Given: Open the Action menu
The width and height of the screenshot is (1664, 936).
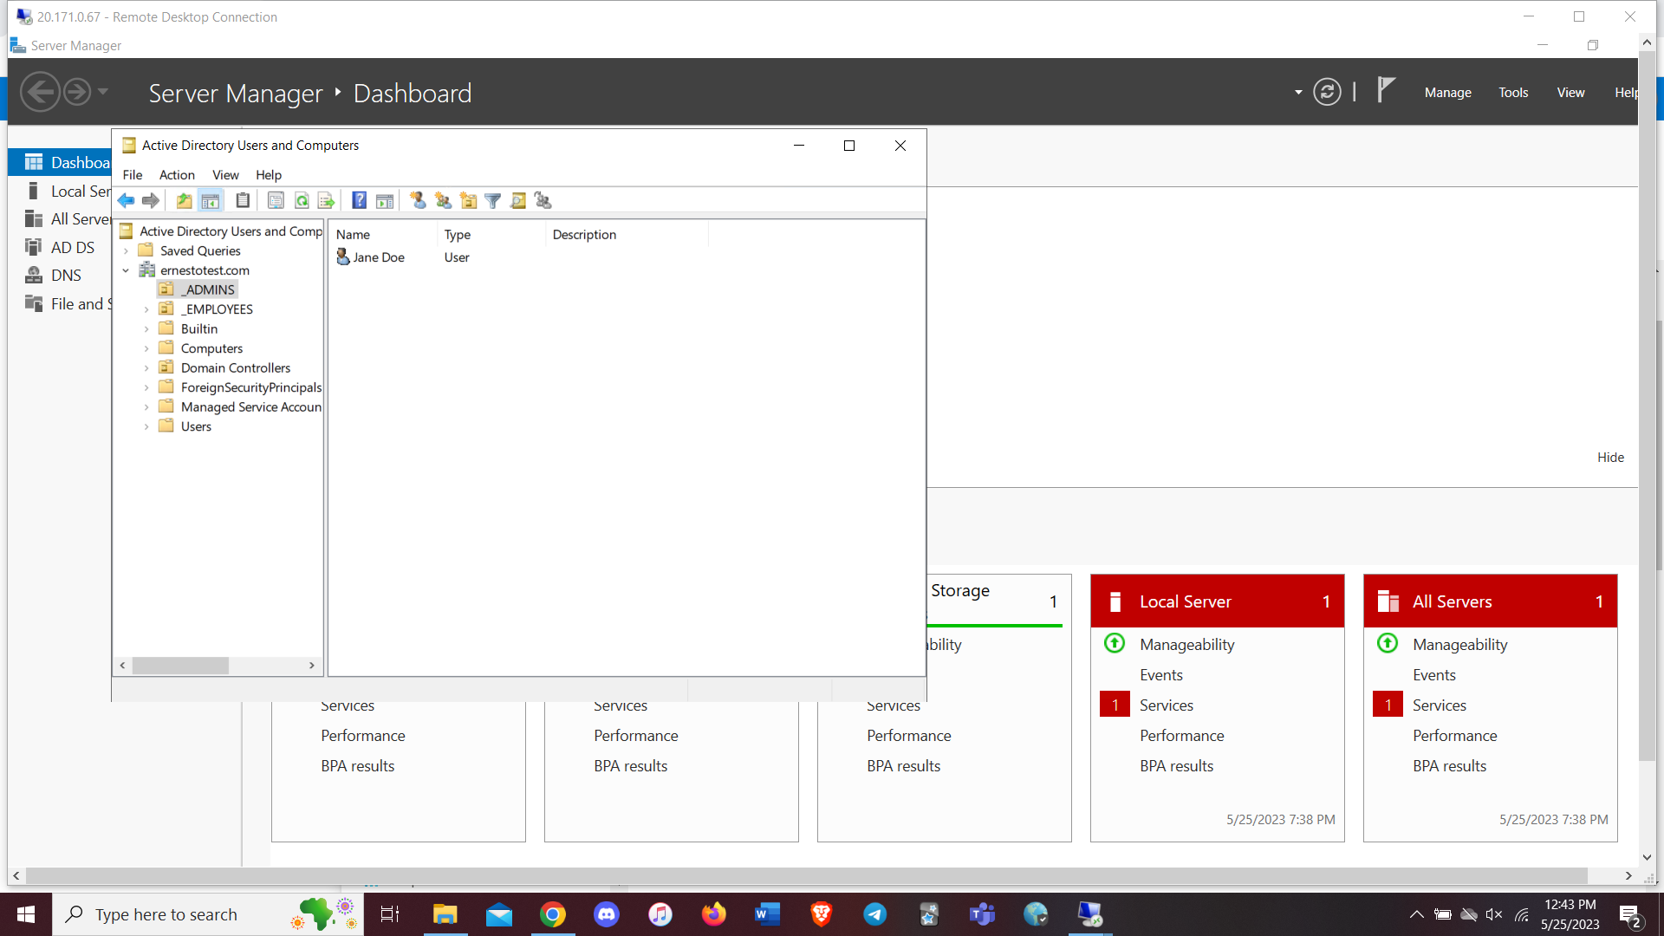Looking at the screenshot, I should (x=177, y=174).
